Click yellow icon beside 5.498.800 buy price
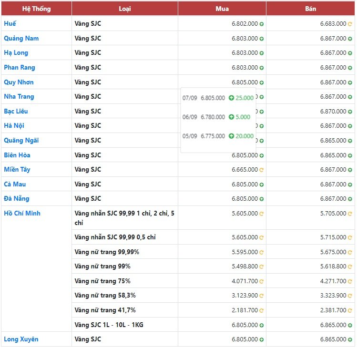357x349 pixels. (261, 267)
